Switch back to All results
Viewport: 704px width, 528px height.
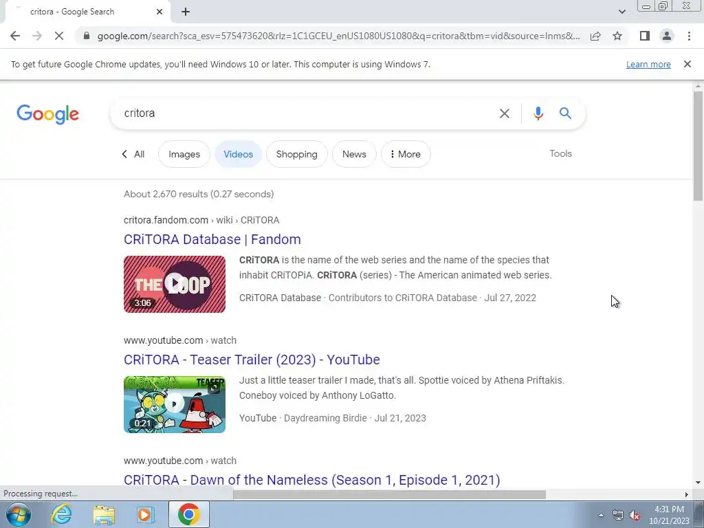(x=133, y=154)
